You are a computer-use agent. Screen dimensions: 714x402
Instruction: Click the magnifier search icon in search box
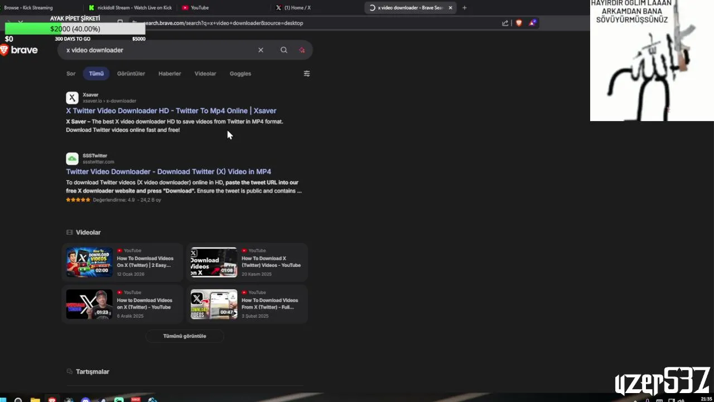tap(284, 50)
